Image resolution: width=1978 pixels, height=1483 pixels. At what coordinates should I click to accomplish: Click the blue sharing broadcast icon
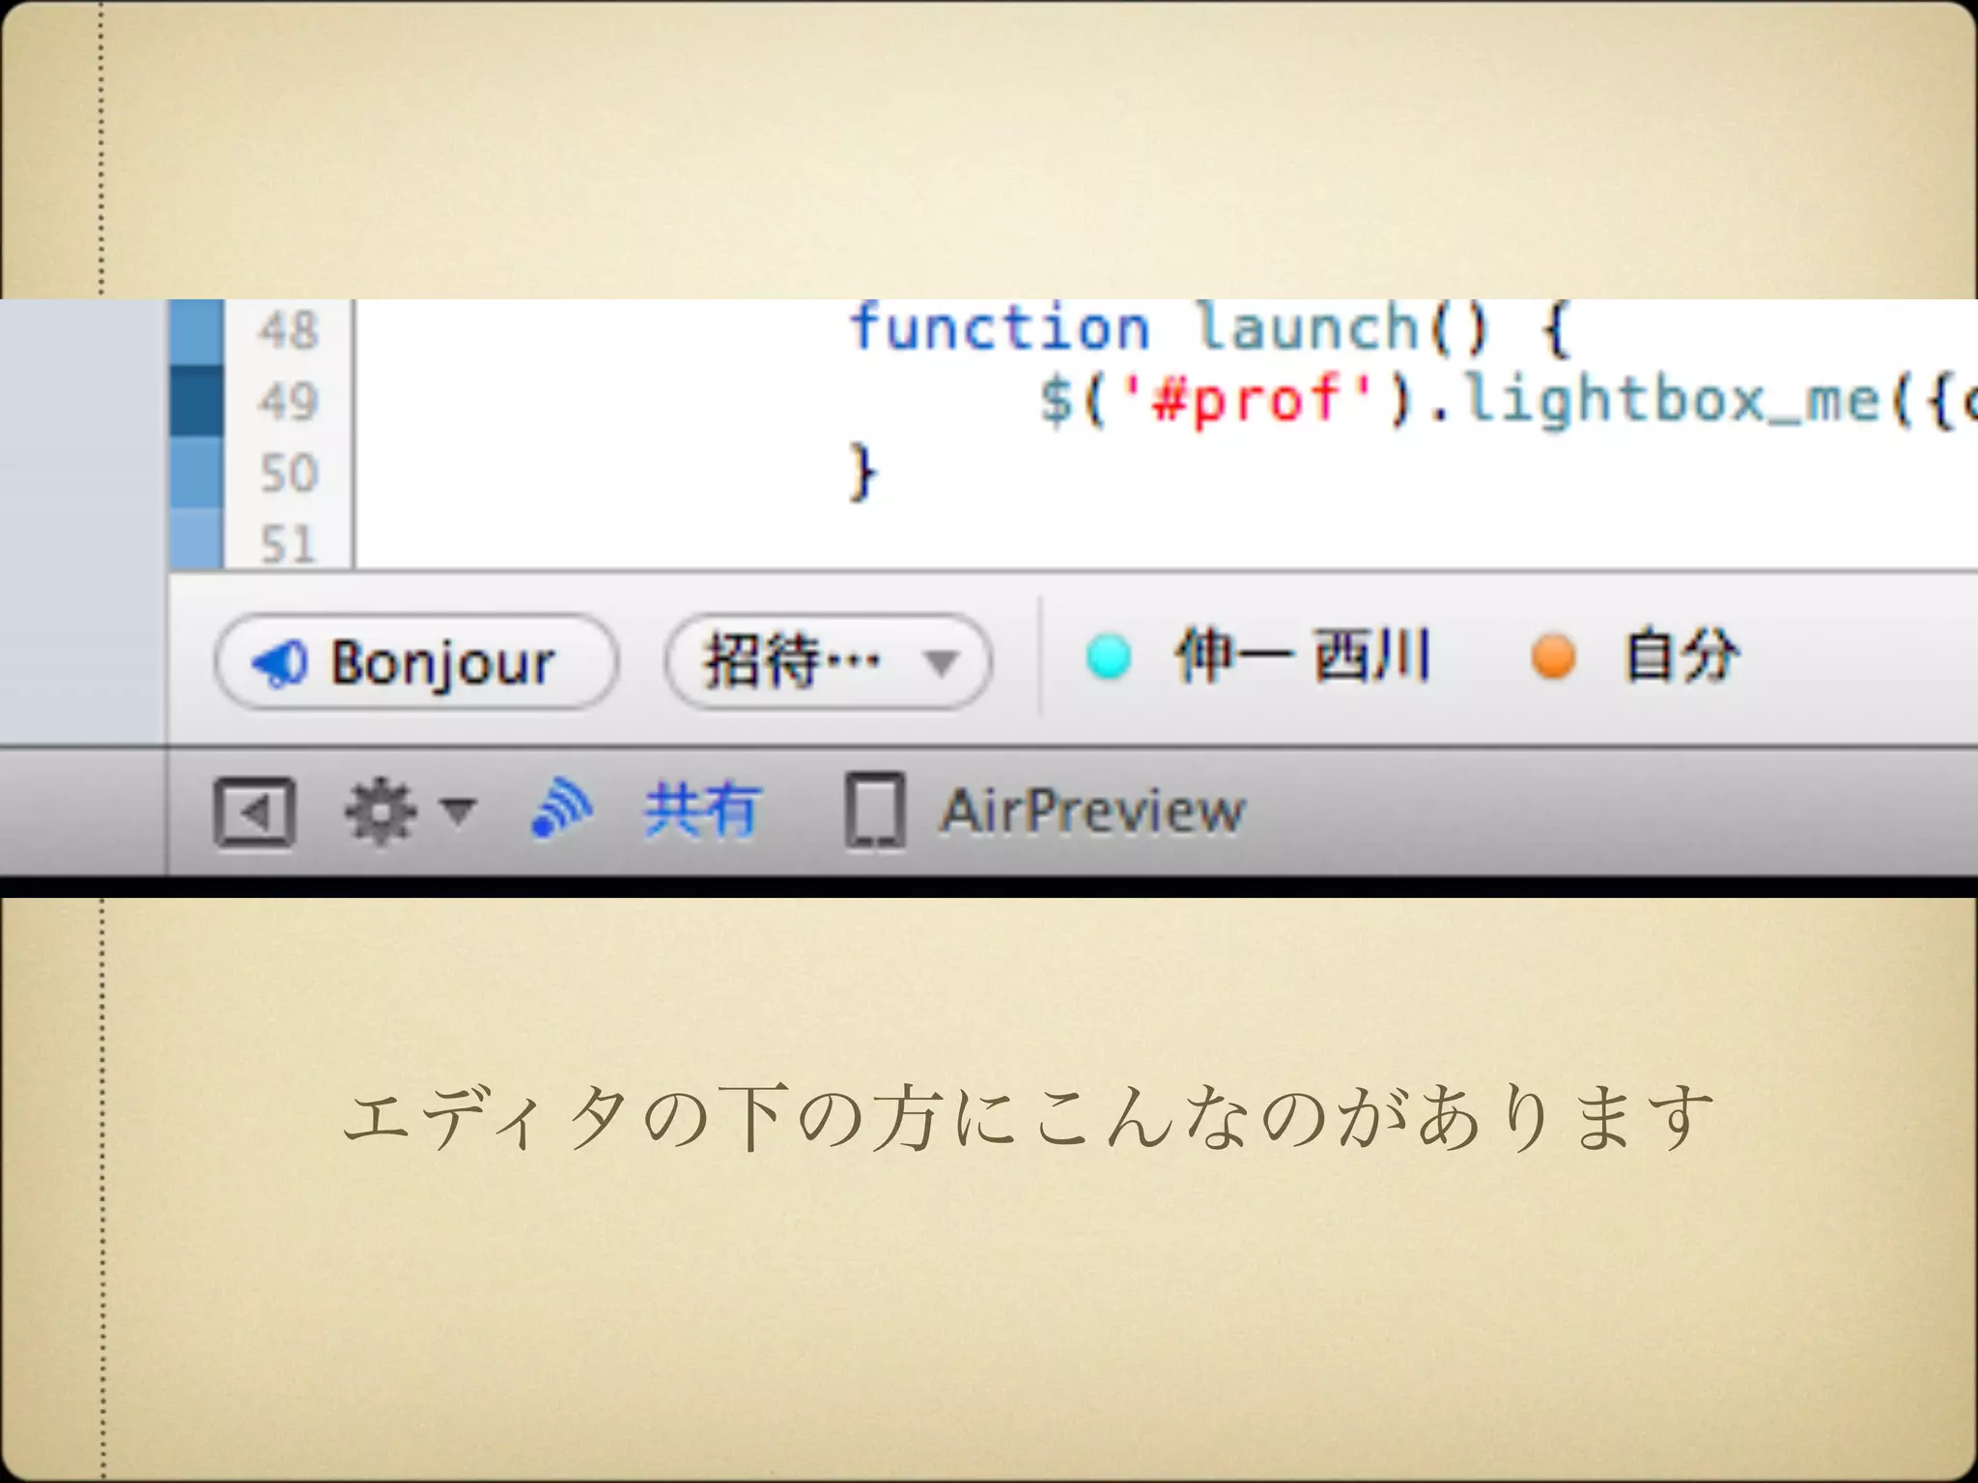(562, 809)
